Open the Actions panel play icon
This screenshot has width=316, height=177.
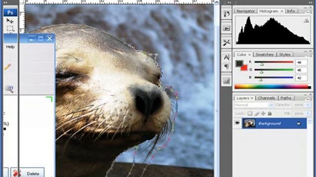pos(227,29)
